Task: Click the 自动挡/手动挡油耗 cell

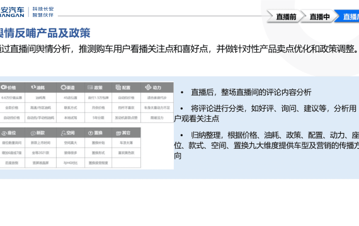Action: (x=40, y=118)
